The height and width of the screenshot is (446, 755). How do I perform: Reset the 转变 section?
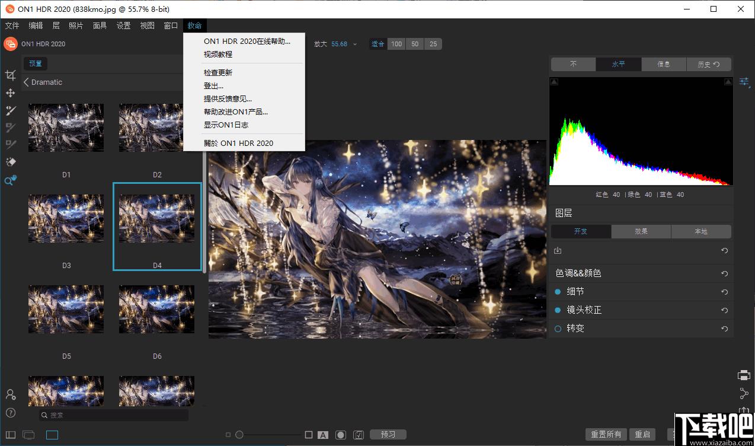pos(724,329)
